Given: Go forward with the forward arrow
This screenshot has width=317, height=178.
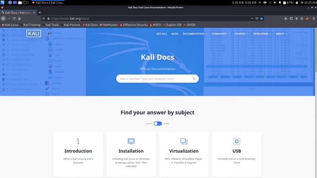Looking at the screenshot, I should click(9, 18).
